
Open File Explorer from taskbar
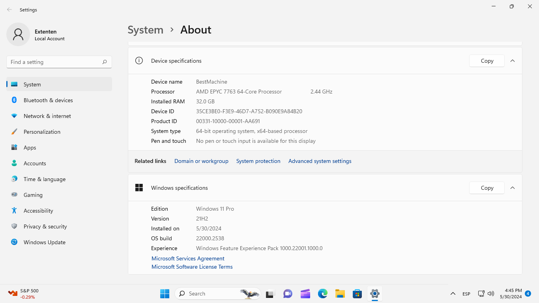click(340, 294)
